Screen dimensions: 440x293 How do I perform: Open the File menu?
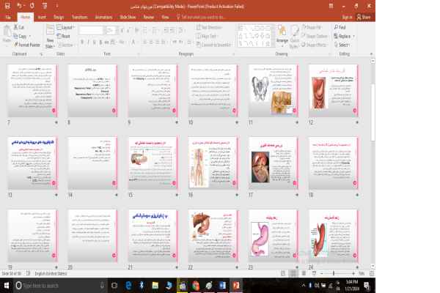[x=7, y=15]
